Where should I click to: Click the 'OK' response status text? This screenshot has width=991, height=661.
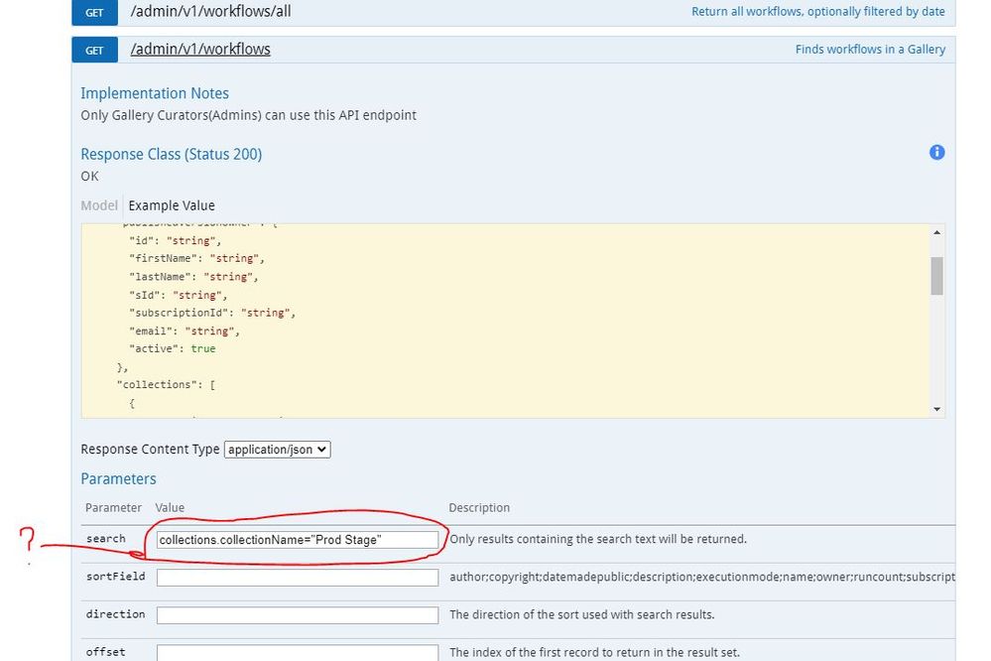89,176
